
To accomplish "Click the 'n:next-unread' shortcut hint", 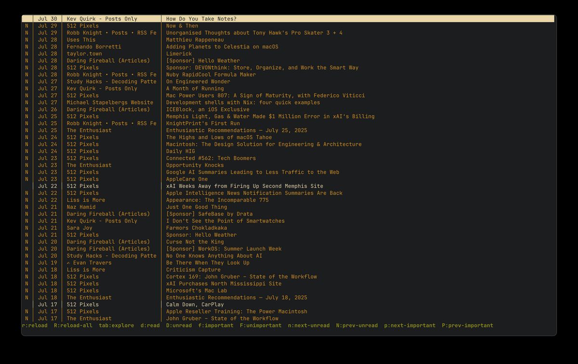I will (309, 326).
